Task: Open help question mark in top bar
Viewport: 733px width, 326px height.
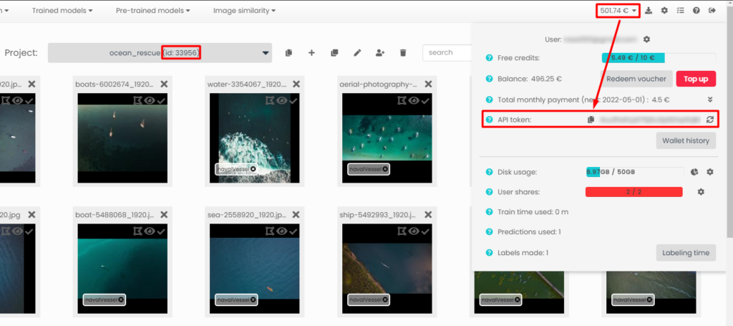Action: coord(696,10)
